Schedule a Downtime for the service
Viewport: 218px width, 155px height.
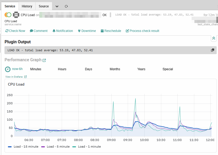coord(87,31)
